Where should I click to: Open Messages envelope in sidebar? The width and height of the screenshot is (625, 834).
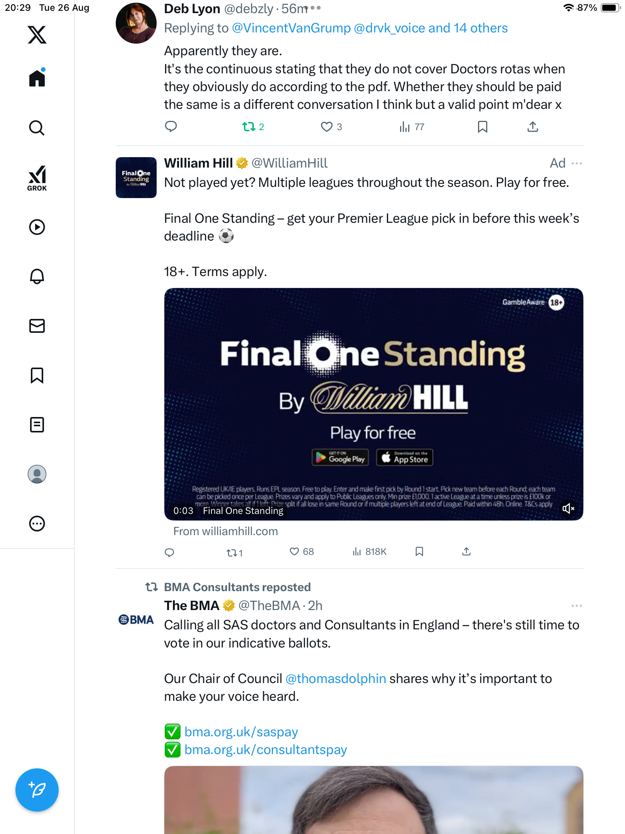click(x=37, y=325)
